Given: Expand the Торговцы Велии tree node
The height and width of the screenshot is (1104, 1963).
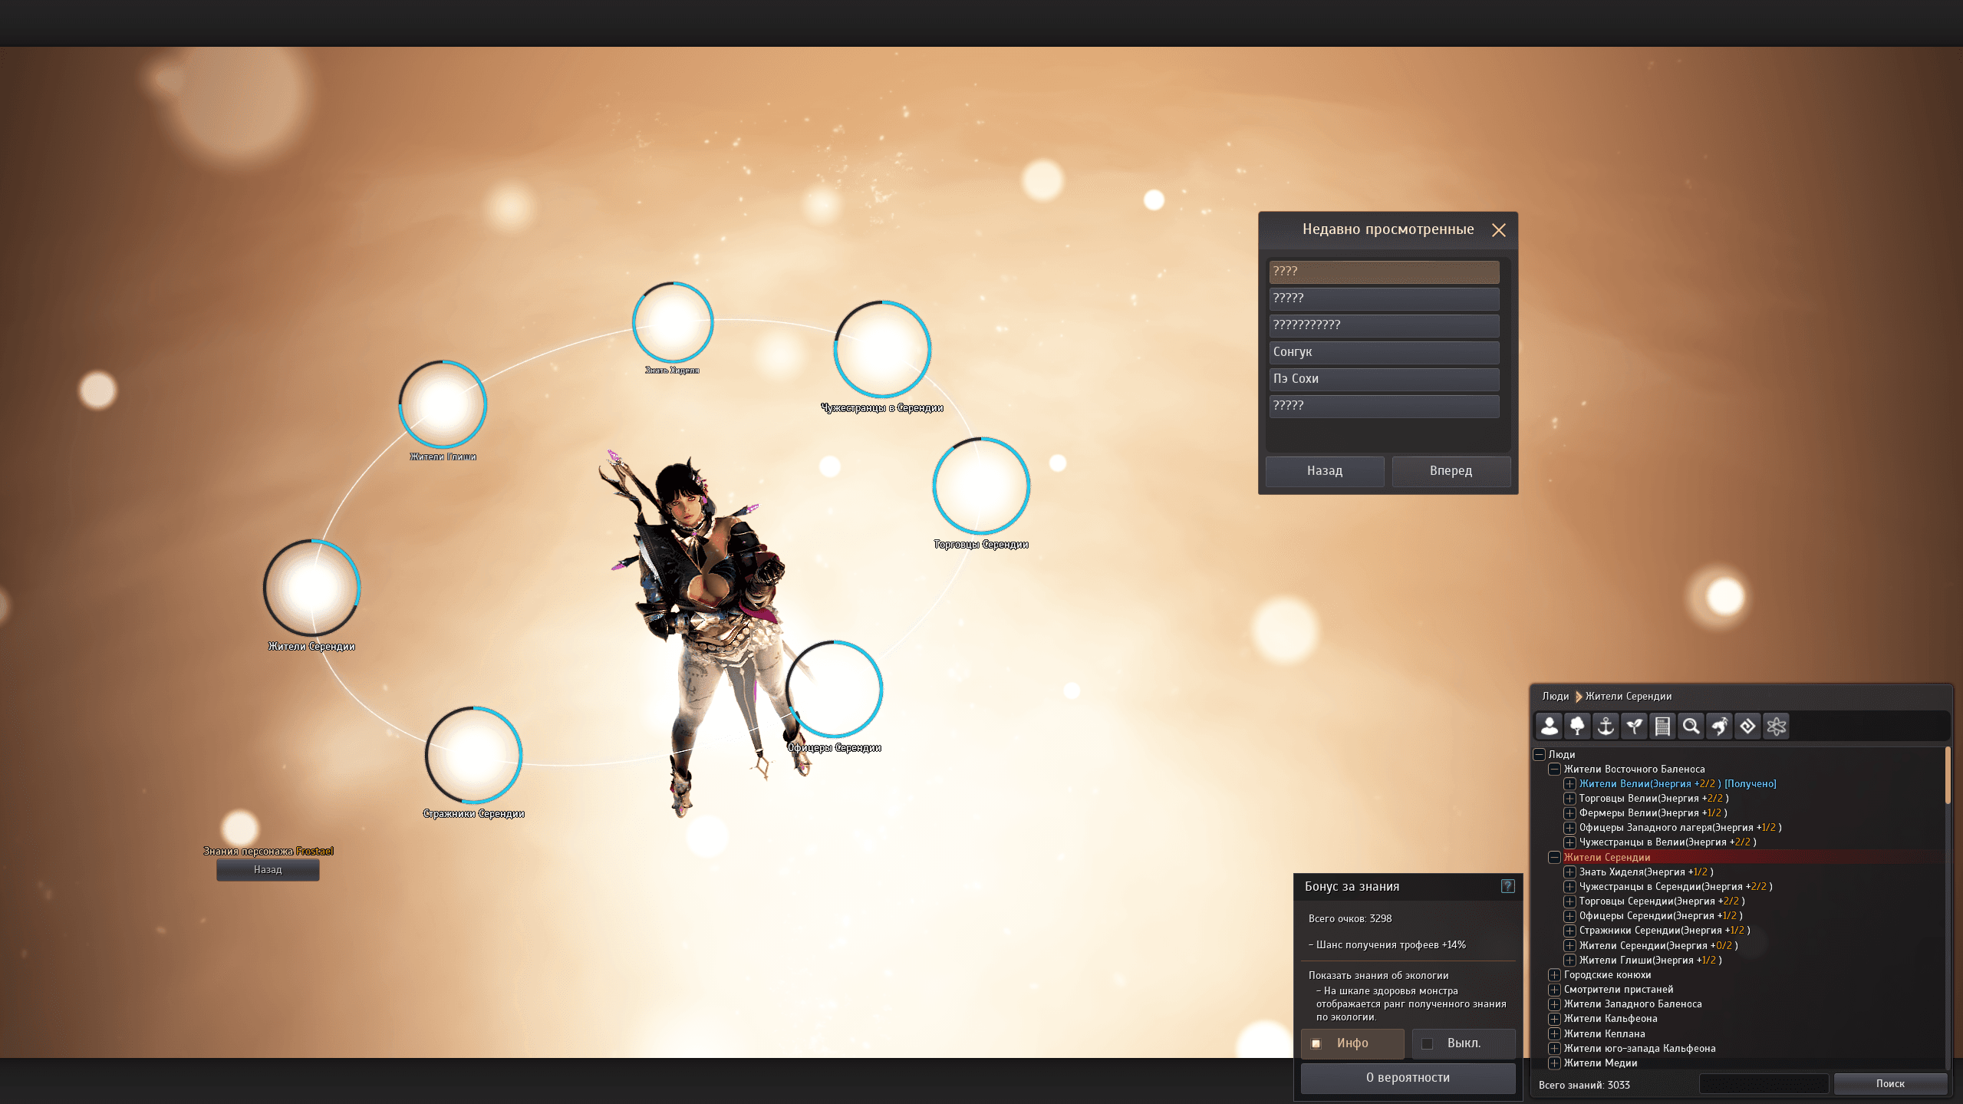Looking at the screenshot, I should 1569,798.
